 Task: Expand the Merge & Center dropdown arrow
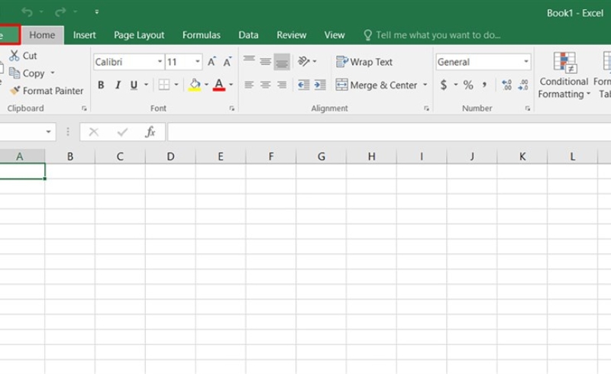click(x=425, y=85)
